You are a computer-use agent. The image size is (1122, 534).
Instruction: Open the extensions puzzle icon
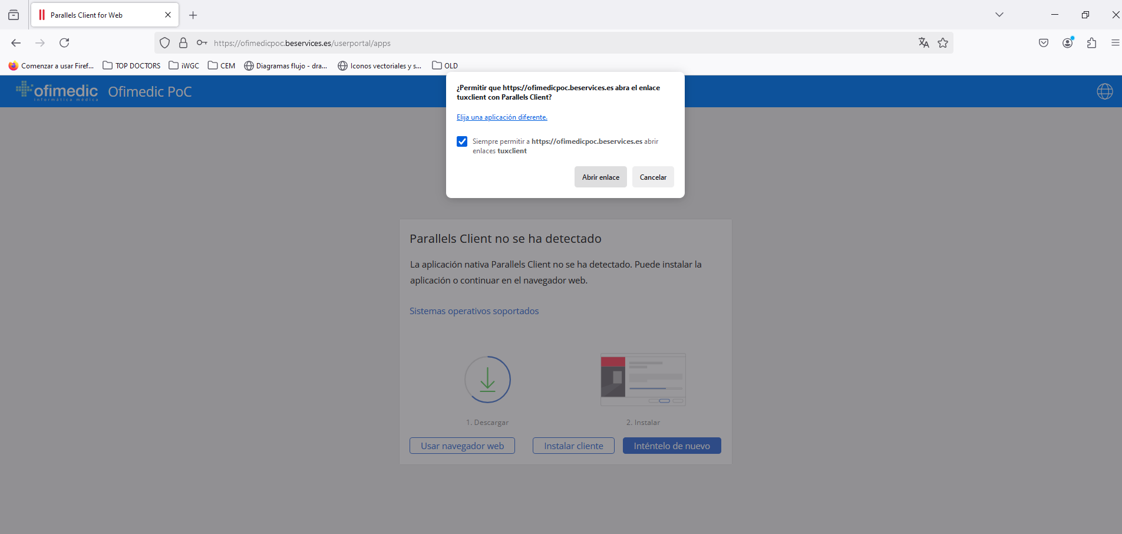[1091, 42]
